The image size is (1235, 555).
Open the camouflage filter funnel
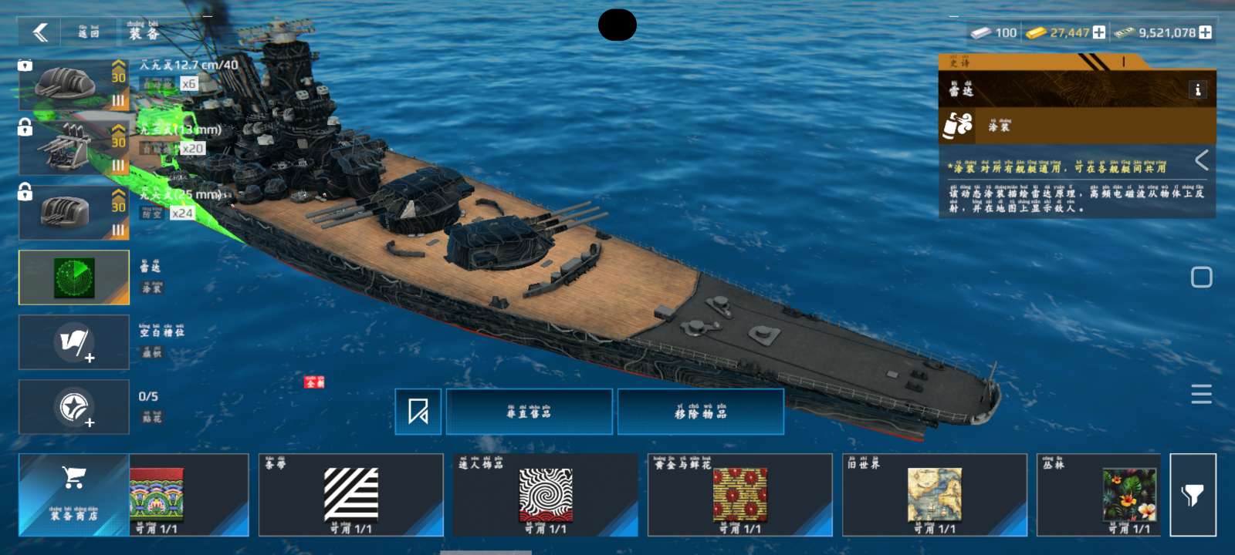click(x=1193, y=495)
